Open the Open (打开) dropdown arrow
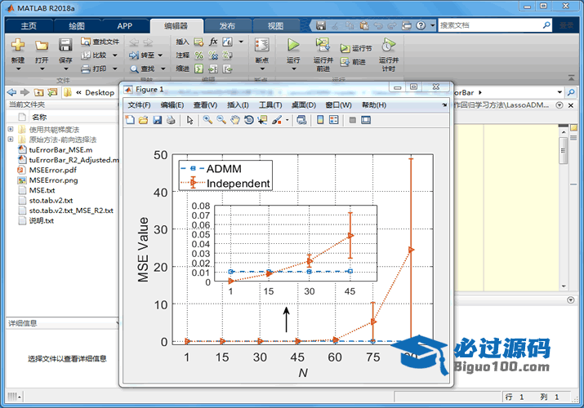The width and height of the screenshot is (584, 408). coord(42,69)
